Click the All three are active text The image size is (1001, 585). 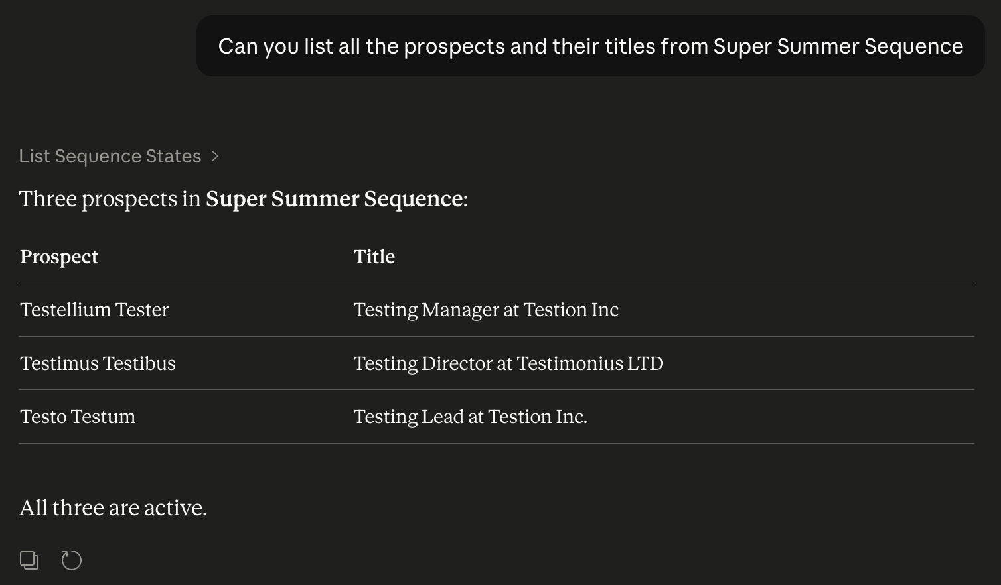[x=113, y=508]
